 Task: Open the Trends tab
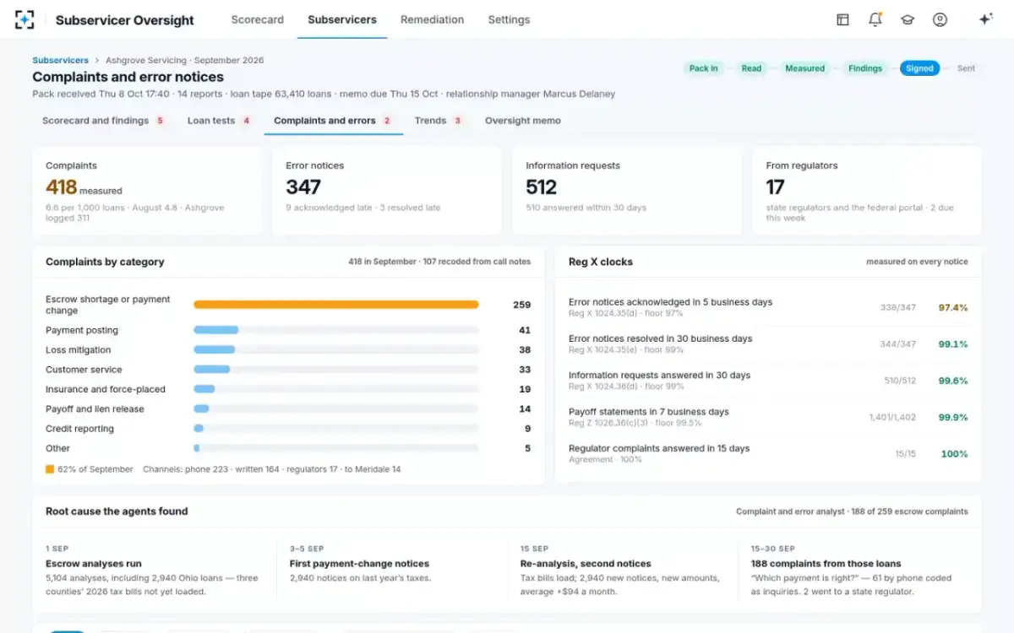pyautogui.click(x=438, y=121)
